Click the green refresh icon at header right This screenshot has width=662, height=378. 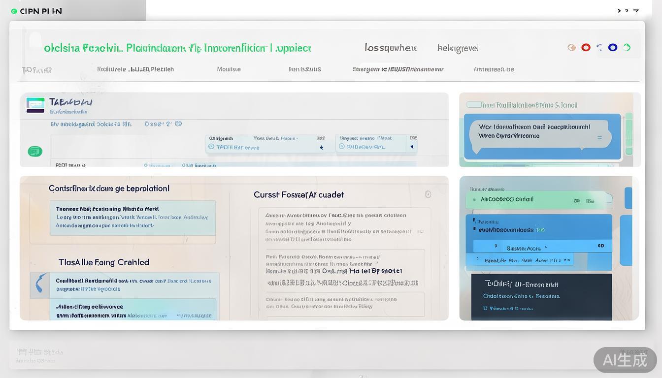coord(627,48)
